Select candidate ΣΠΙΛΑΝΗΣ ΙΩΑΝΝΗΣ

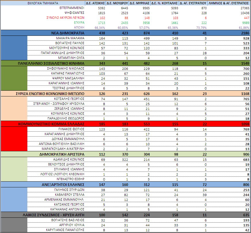[69, 169]
